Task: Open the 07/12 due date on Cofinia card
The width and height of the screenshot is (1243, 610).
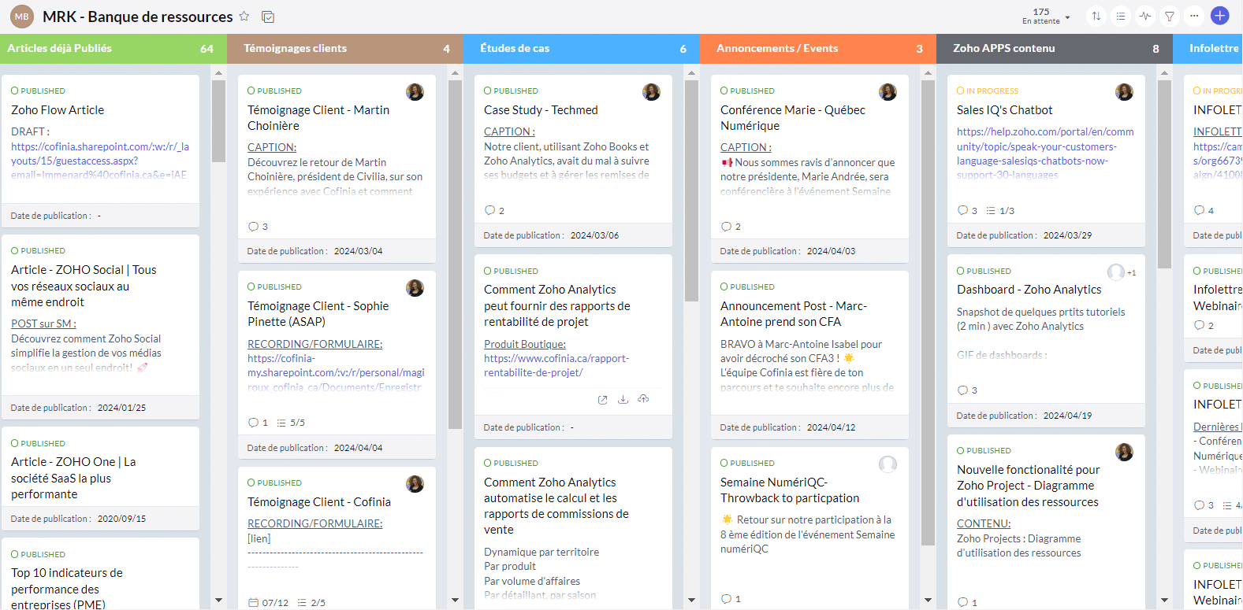Action: 269,603
